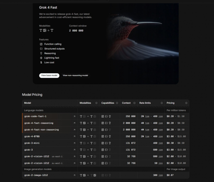Image resolution: width=214 pixels, height=182 pixels.
Task: Click the info icon beside Capabilities header
Action: coord(117,103)
